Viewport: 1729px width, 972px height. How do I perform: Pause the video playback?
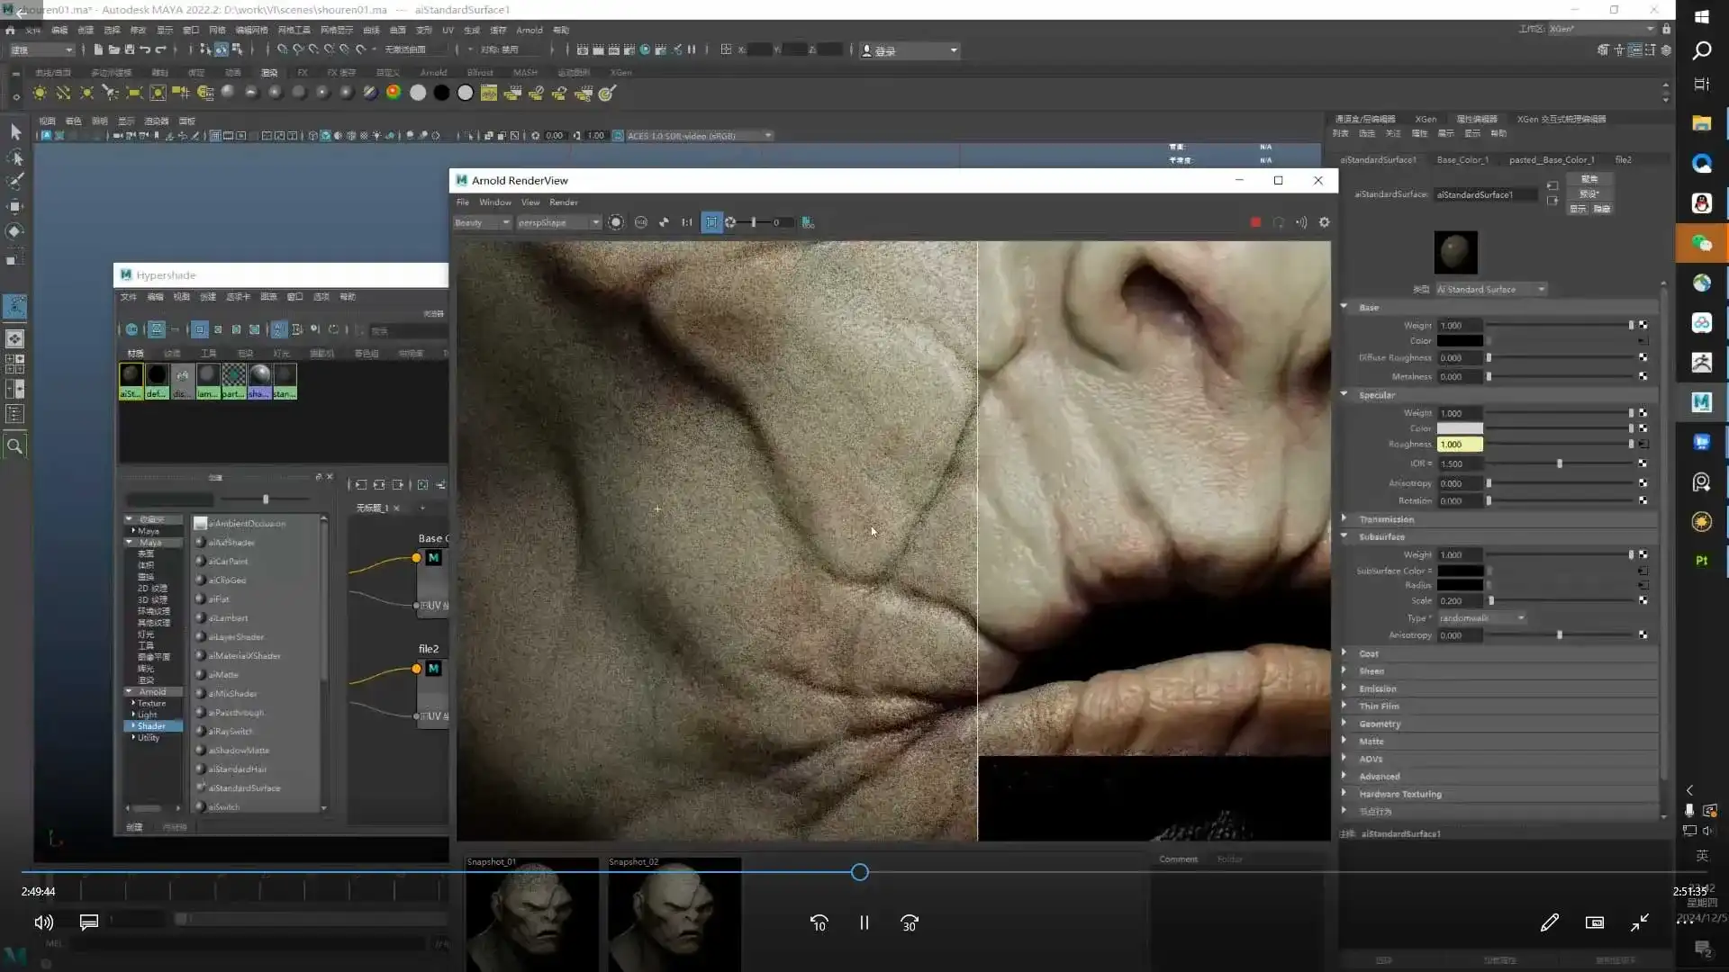pyautogui.click(x=864, y=922)
